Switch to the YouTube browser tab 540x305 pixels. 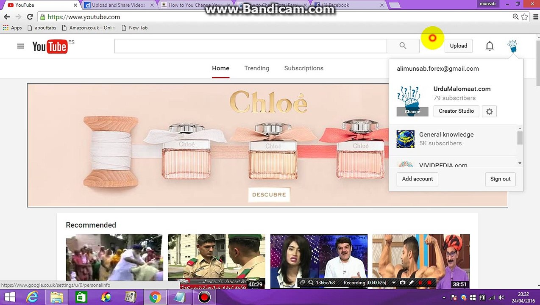(x=40, y=5)
